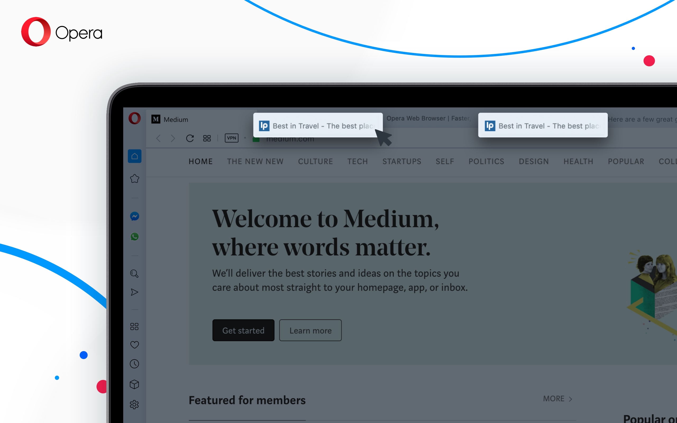The width and height of the screenshot is (677, 423).
Task: Open MORE featured stories link
Action: (554, 399)
